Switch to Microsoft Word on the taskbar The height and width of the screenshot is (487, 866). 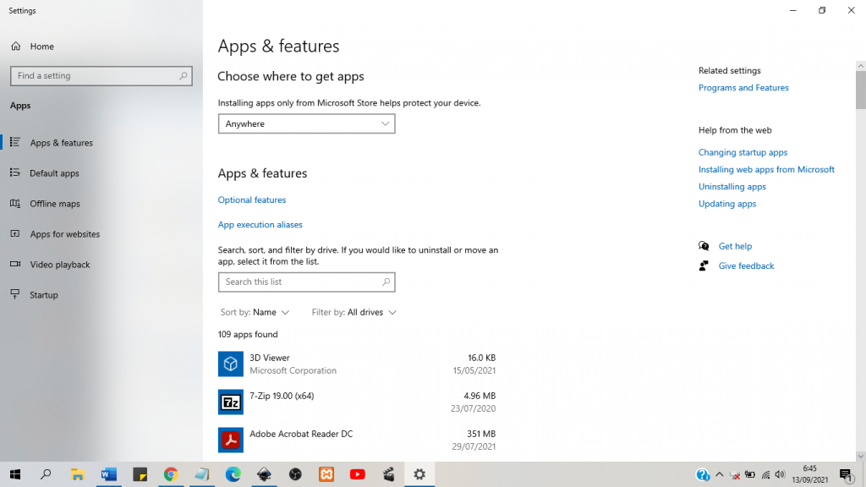click(109, 474)
